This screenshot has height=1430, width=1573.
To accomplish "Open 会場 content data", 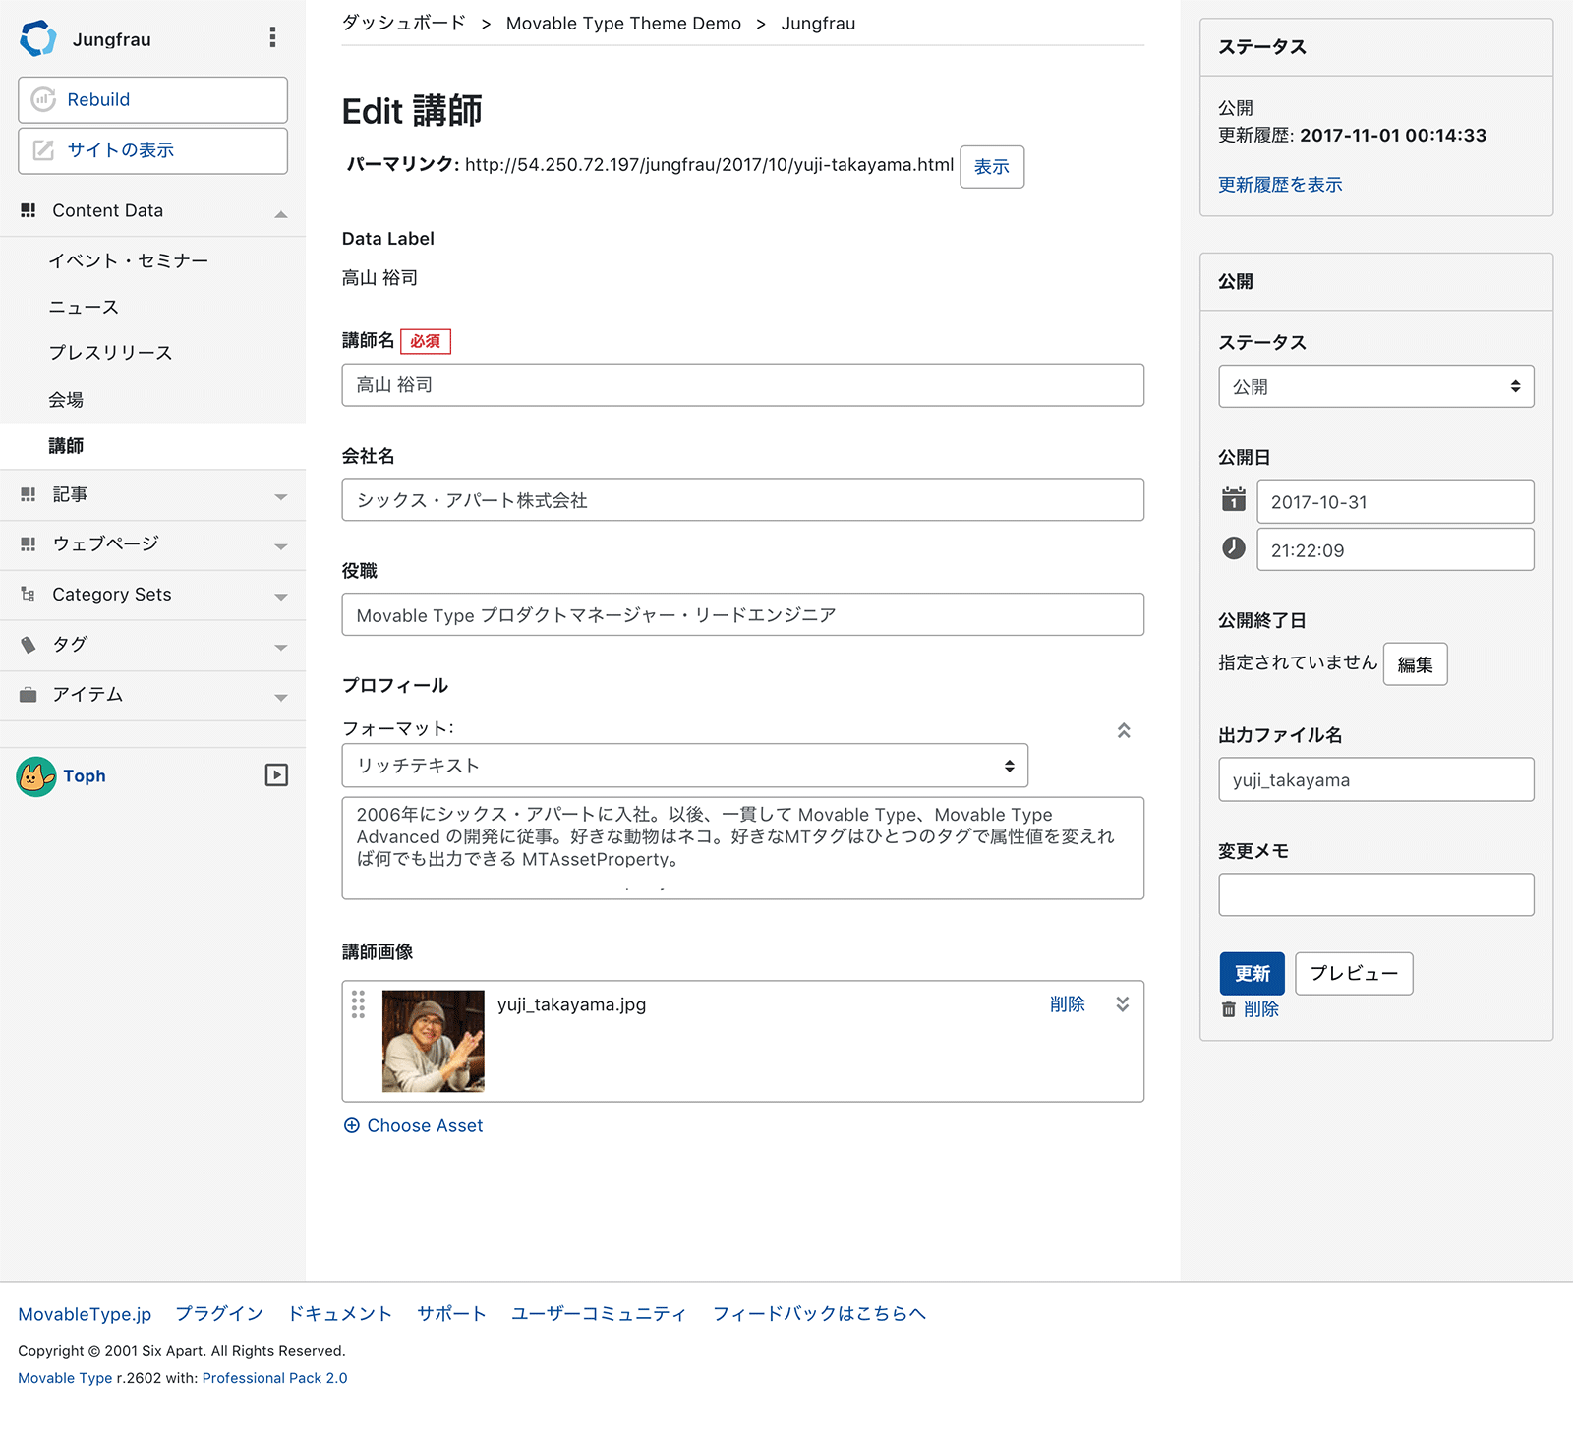I will tap(66, 399).
